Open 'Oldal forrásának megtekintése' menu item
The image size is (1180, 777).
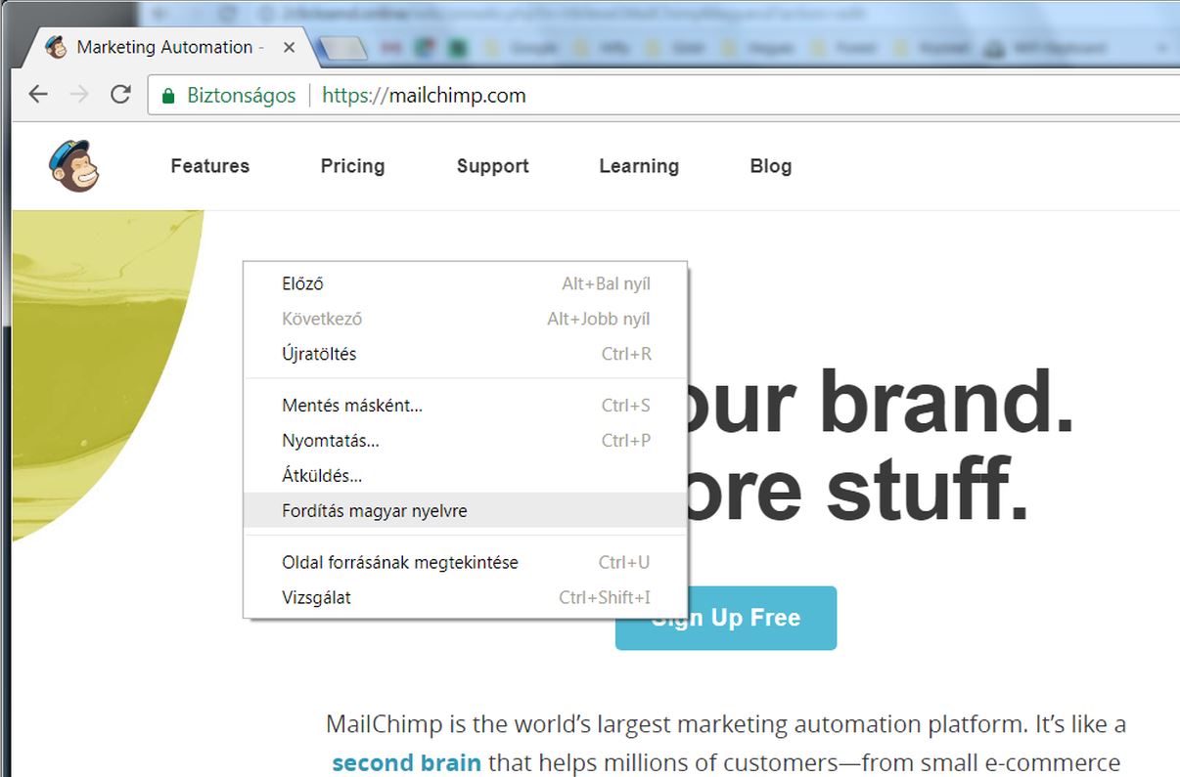[x=400, y=563]
